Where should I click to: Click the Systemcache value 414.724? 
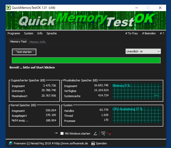coord(103,95)
